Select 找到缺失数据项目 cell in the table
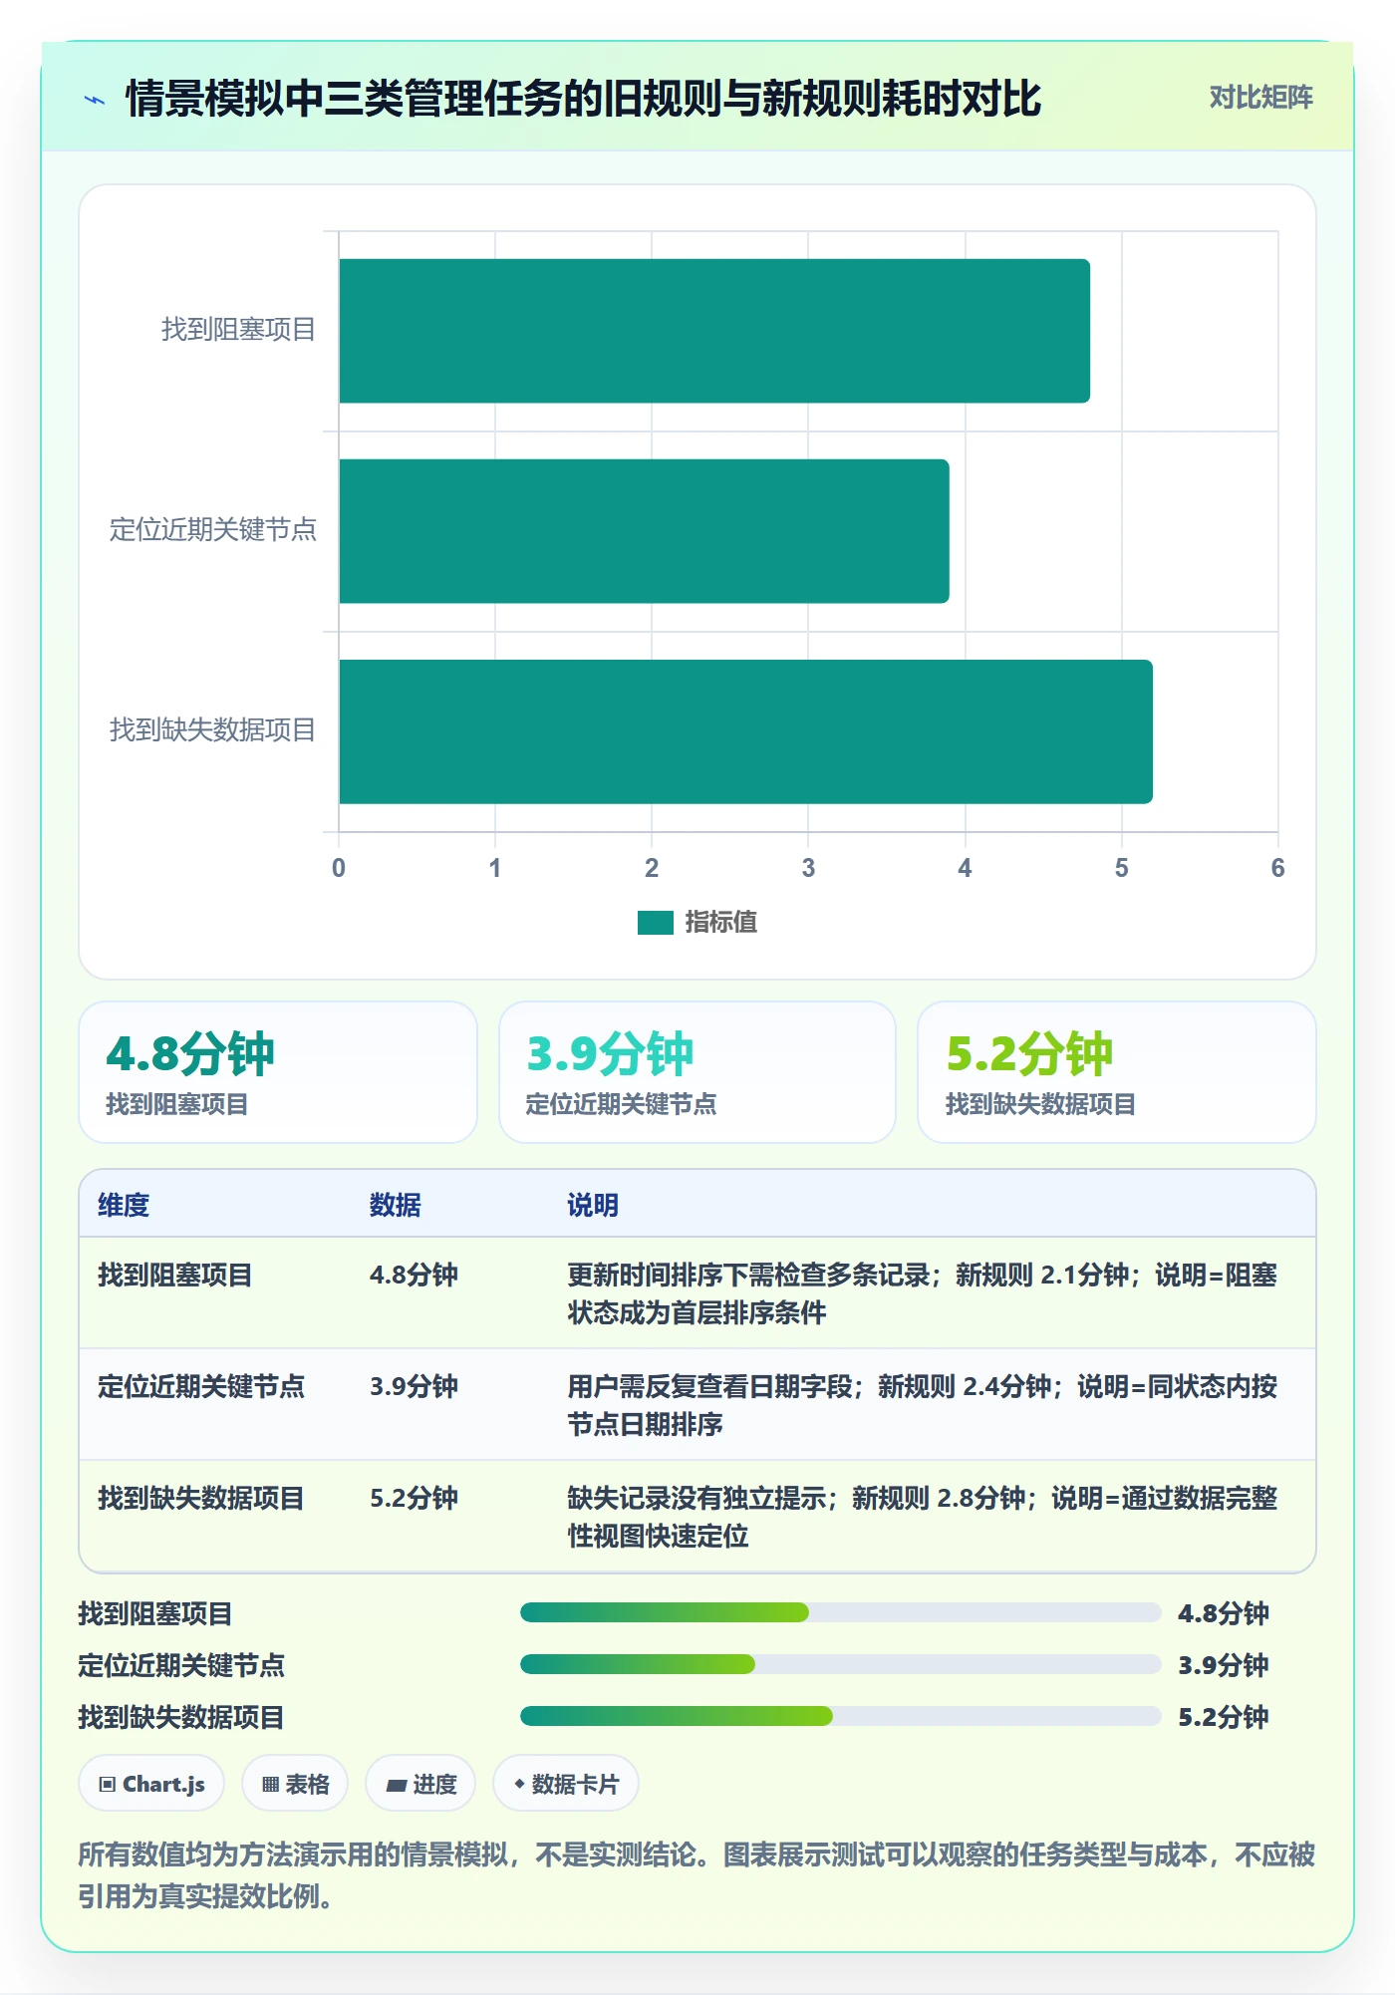This screenshot has height=1995, width=1395. 201,1498
